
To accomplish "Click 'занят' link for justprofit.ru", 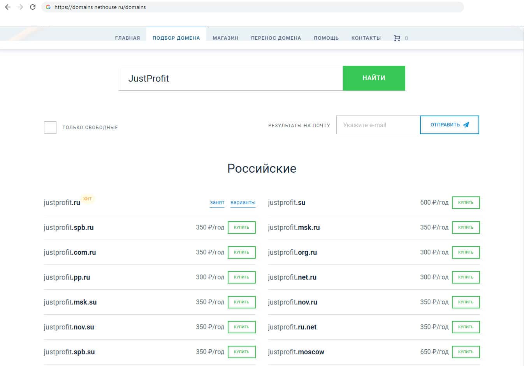I will point(217,203).
